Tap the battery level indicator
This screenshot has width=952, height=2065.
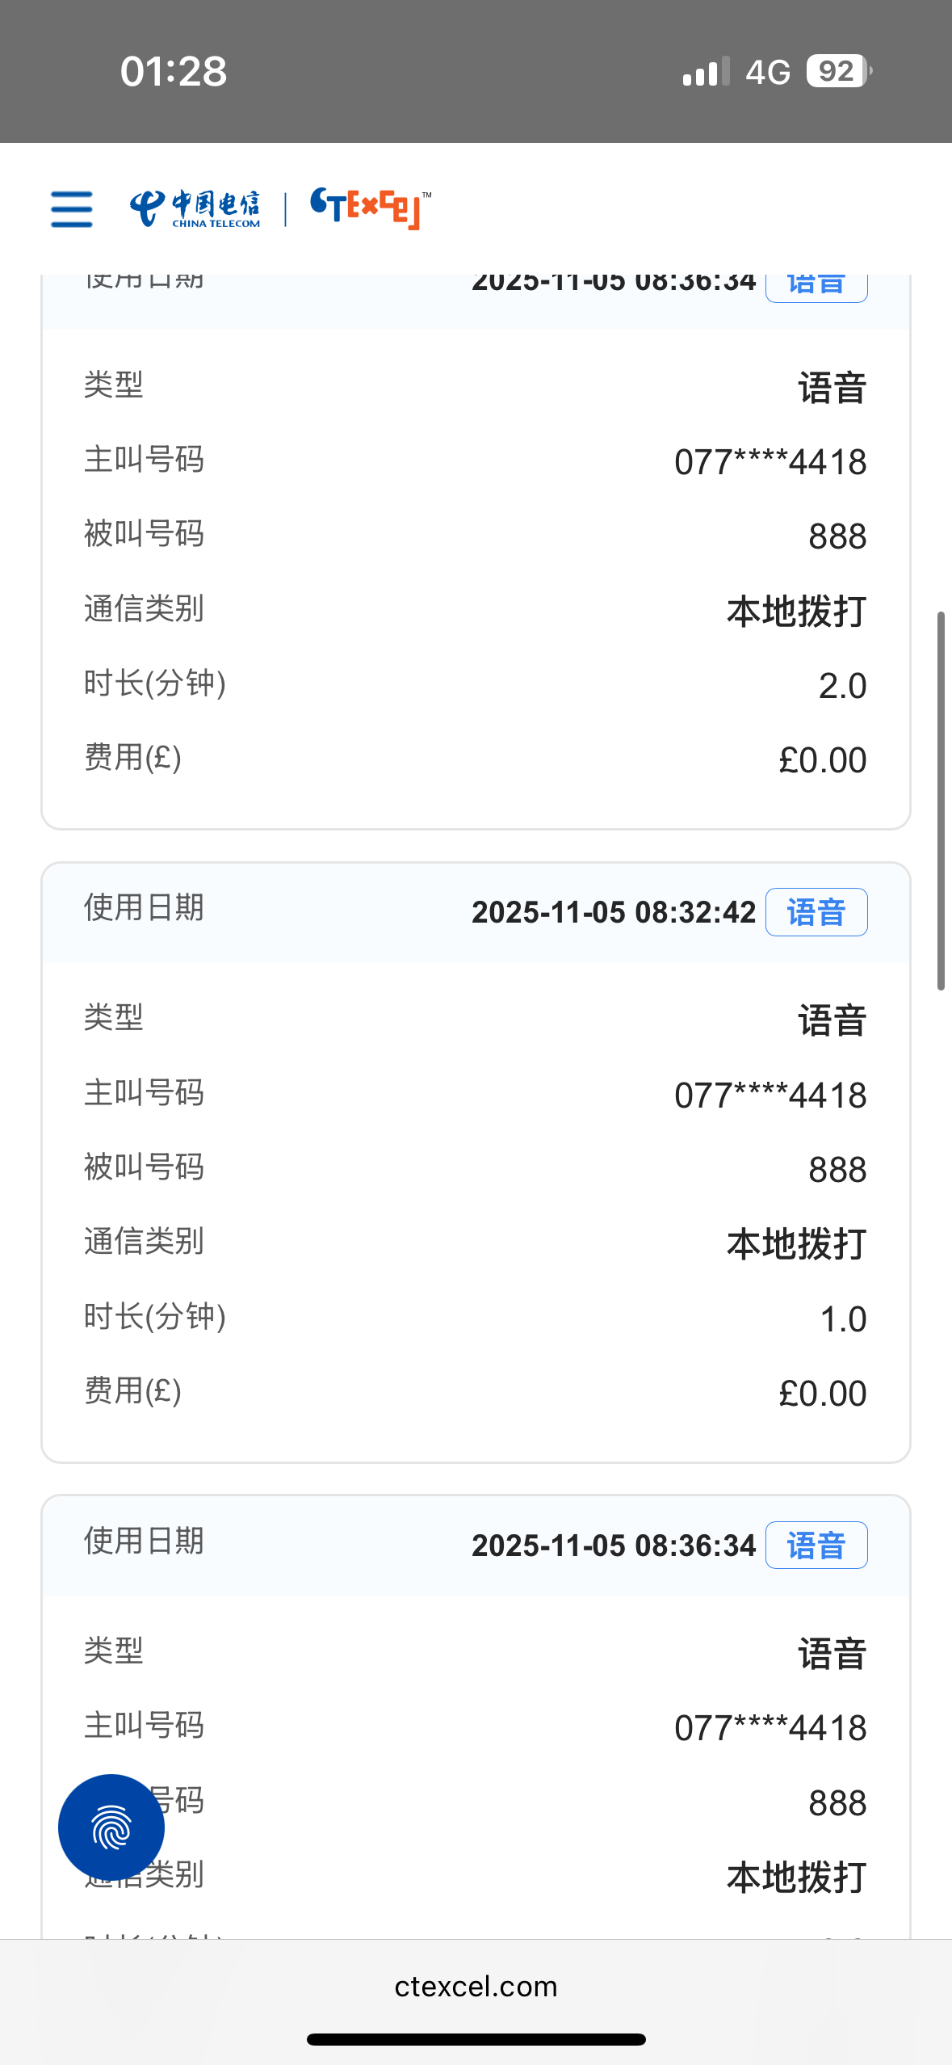(x=839, y=71)
